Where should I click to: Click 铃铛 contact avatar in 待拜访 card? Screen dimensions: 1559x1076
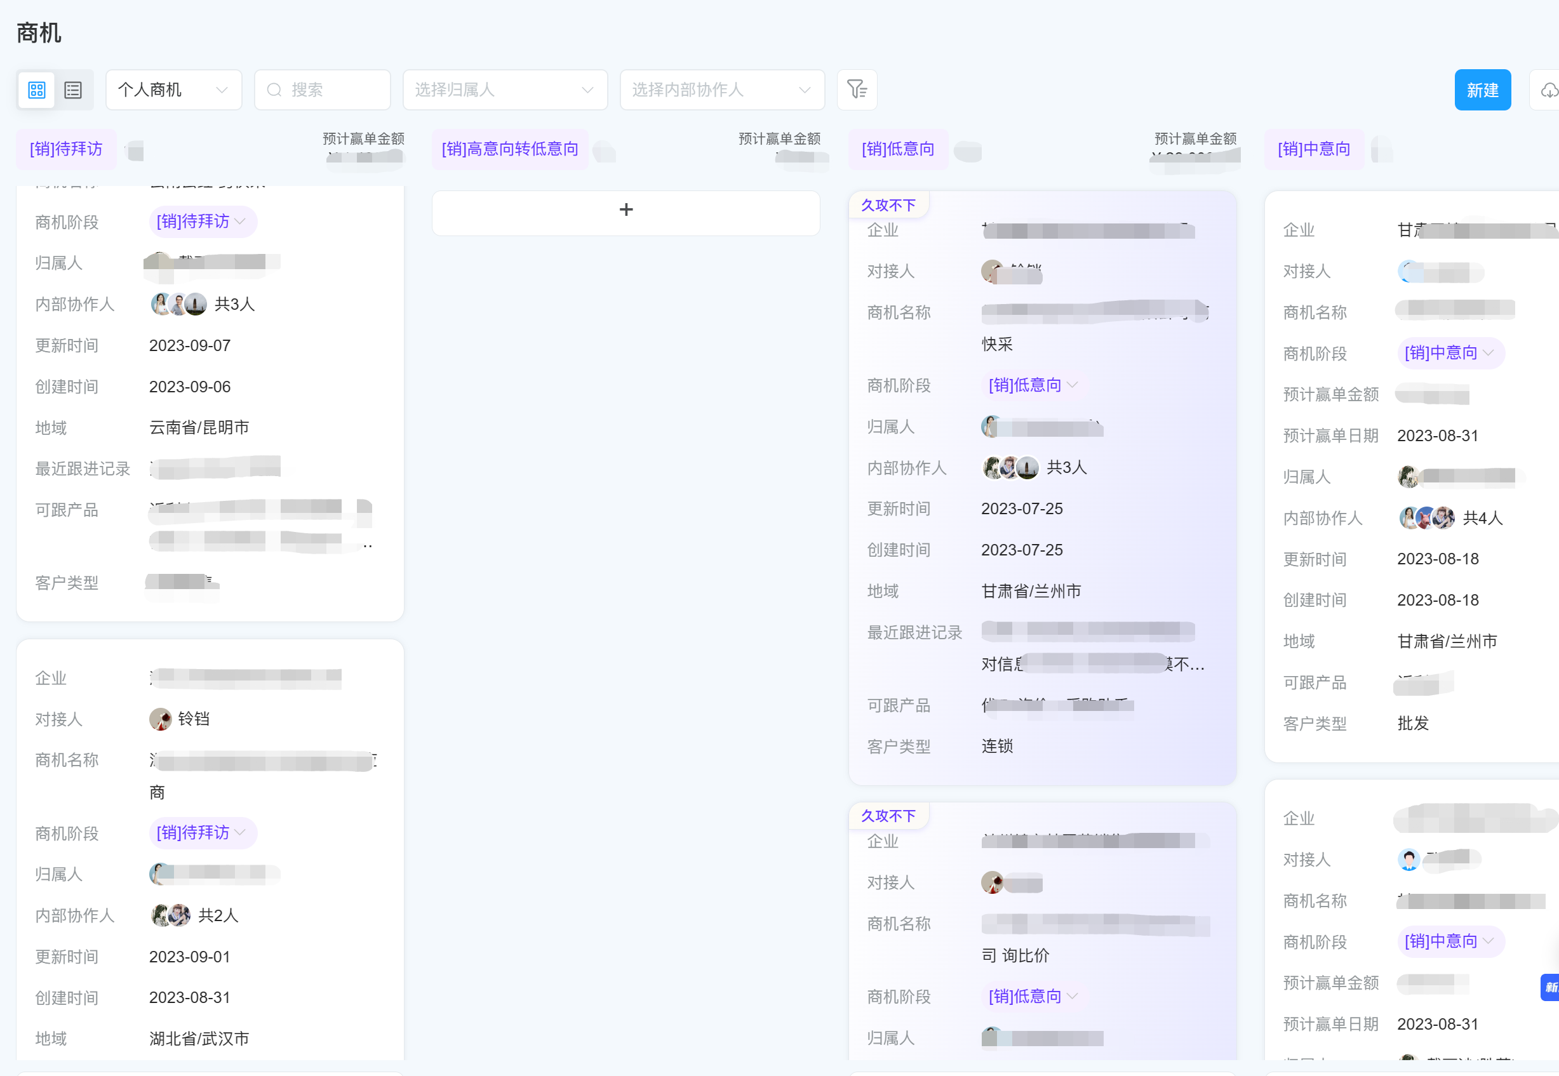point(161,719)
